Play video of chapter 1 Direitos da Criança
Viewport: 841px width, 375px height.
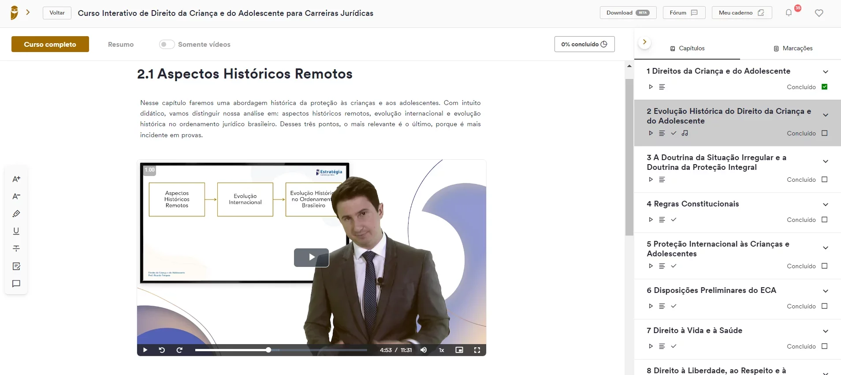[x=651, y=87]
